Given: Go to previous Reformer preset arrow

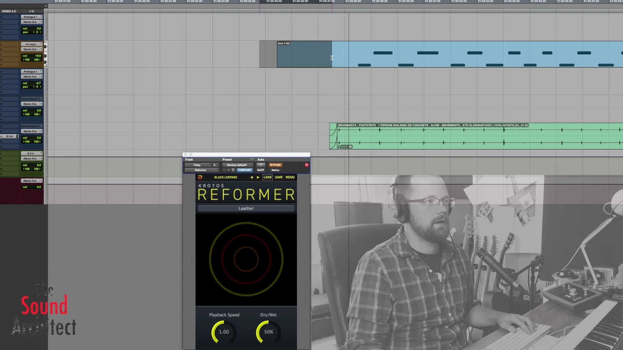Looking at the screenshot, I should [252, 177].
